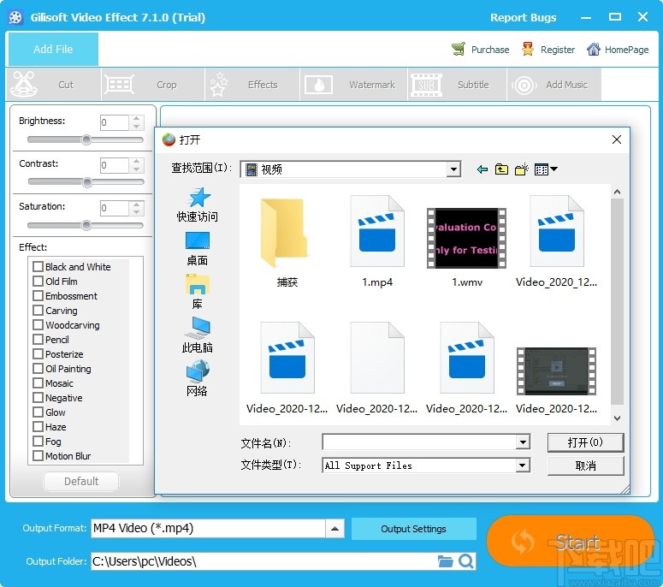Screen dimensions: 663x587
Task: Select the 1.wmv video thumbnail
Action: click(x=467, y=238)
